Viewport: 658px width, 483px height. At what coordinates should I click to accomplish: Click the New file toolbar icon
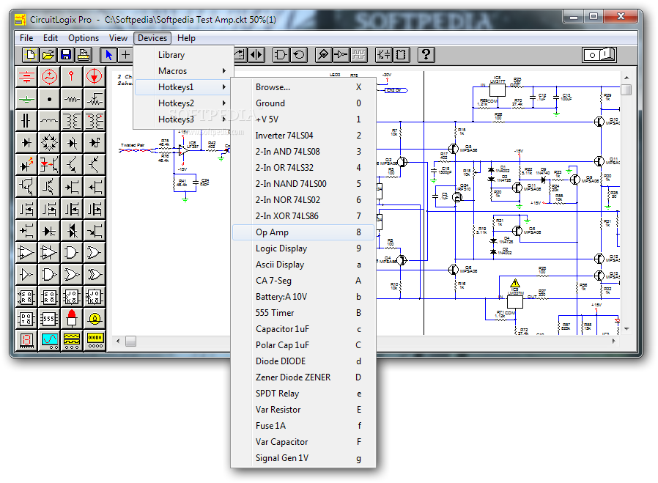(x=30, y=54)
